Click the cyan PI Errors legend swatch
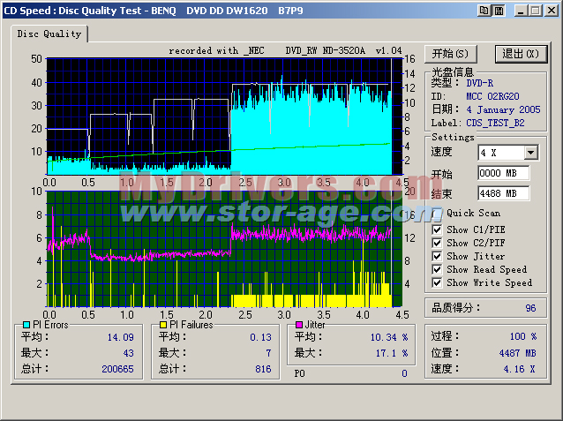The image size is (563, 421). click(26, 325)
